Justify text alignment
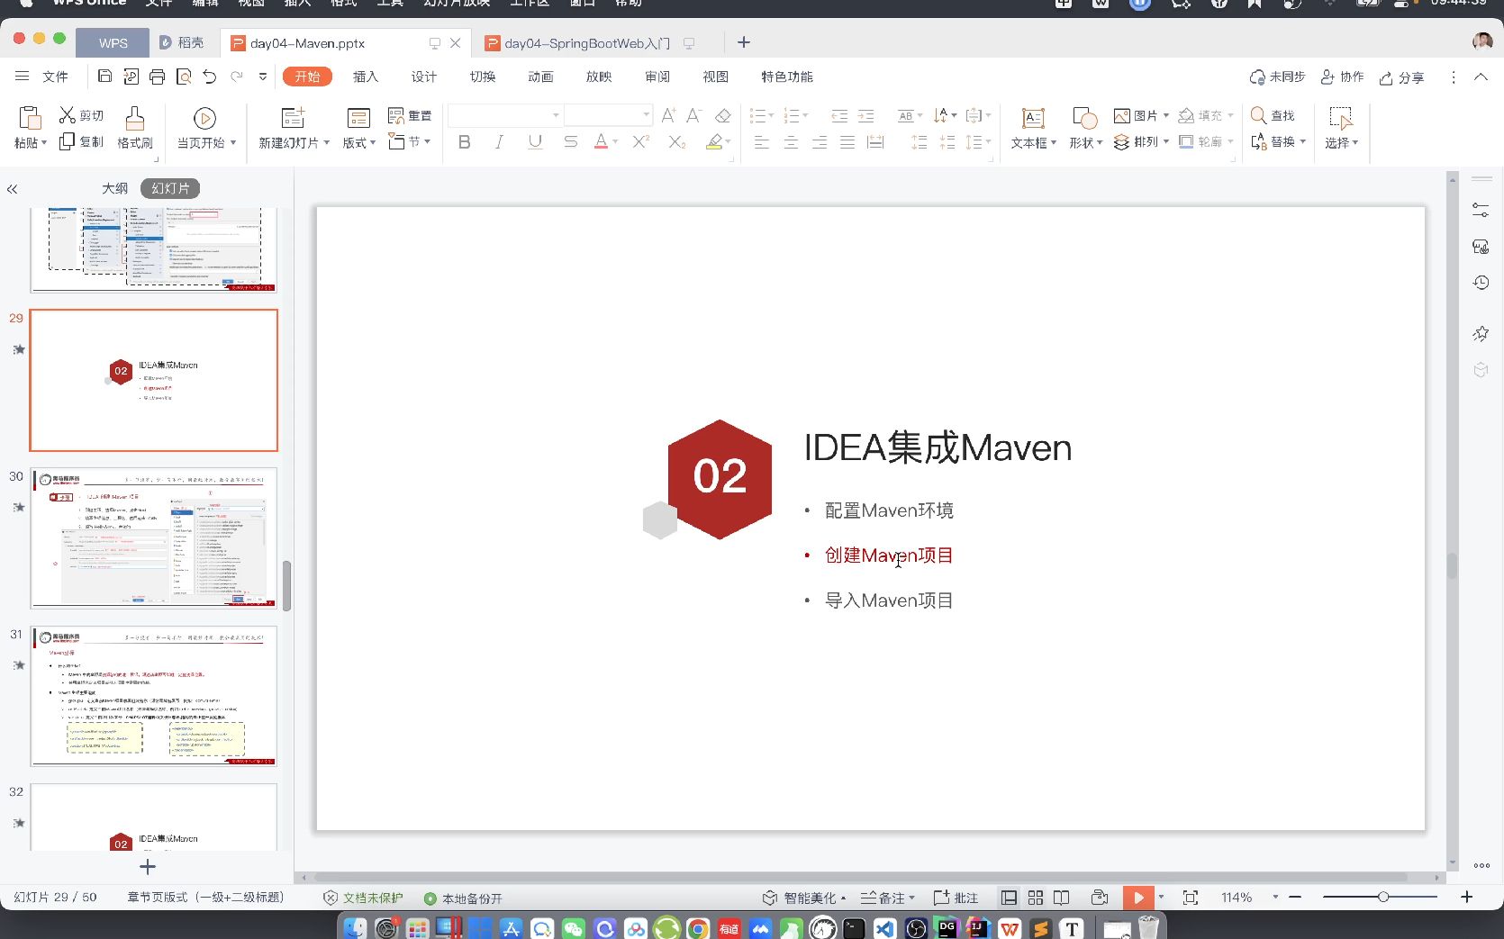Screen dimensions: 1504x939 (847, 142)
